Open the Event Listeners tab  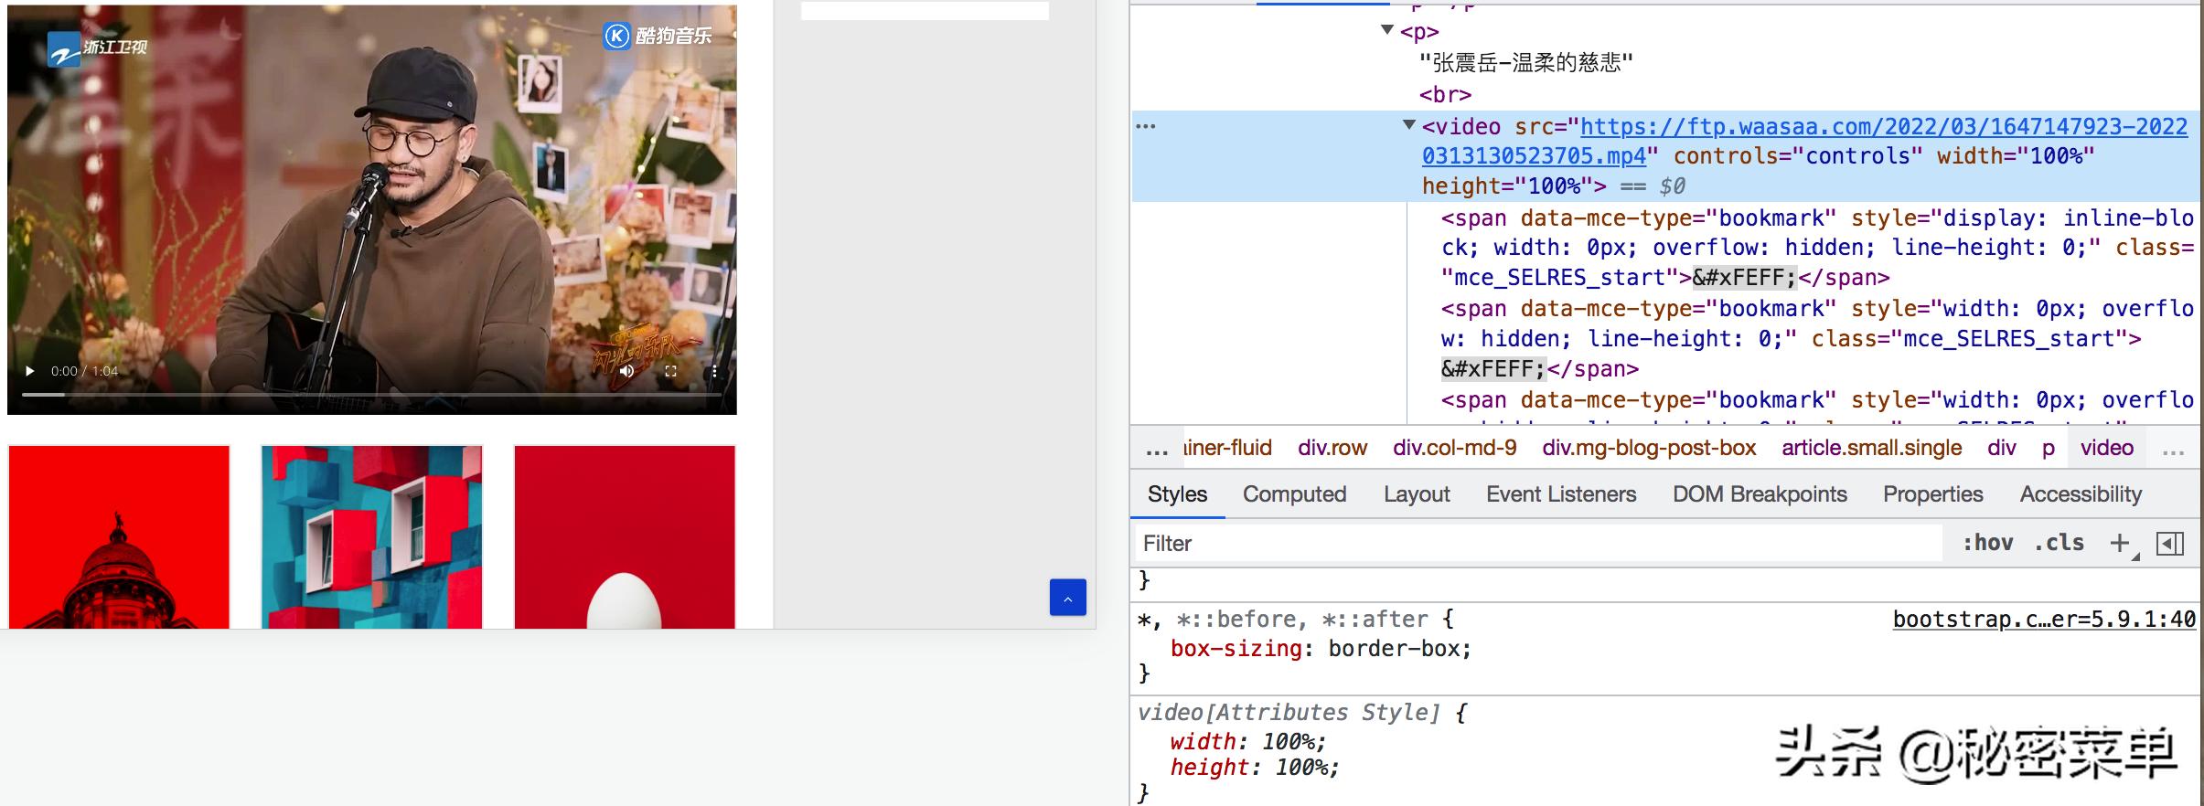pyautogui.click(x=1561, y=494)
